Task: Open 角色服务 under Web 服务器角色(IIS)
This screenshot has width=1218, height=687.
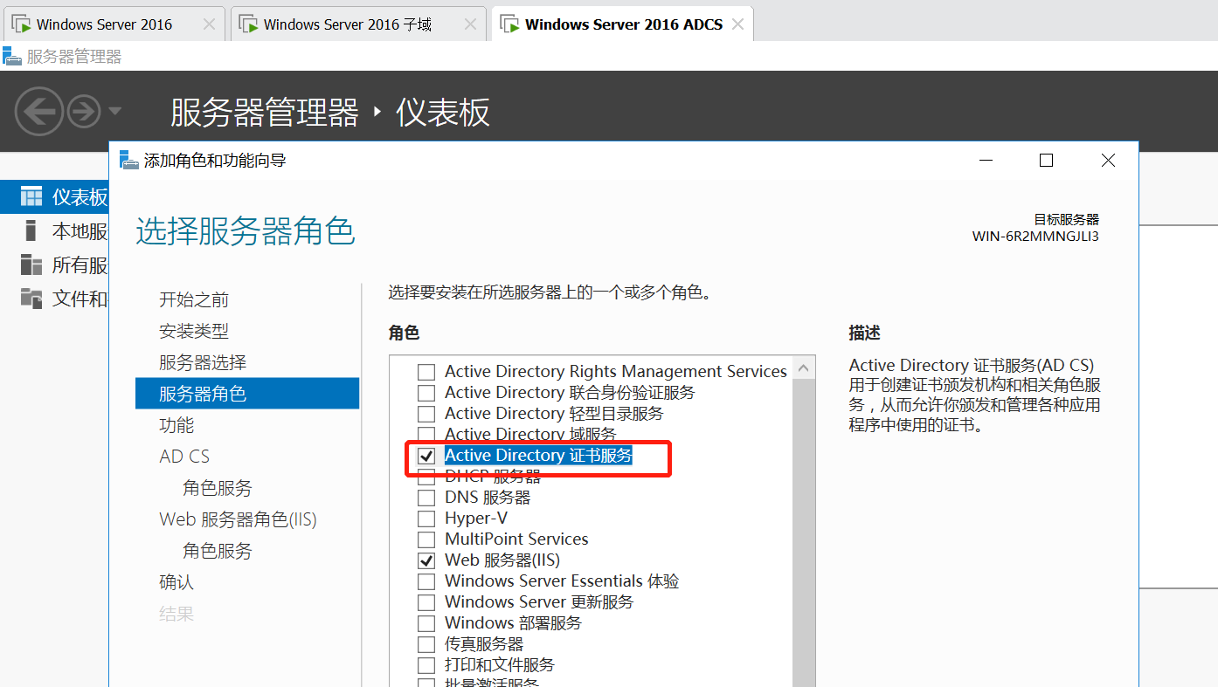Action: click(218, 551)
